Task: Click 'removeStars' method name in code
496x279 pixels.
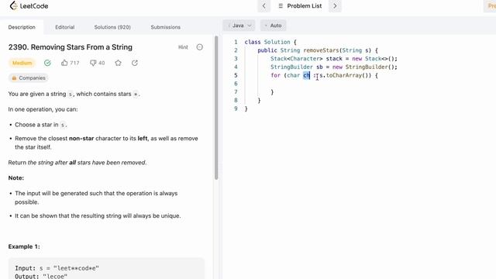Action: 322,50
